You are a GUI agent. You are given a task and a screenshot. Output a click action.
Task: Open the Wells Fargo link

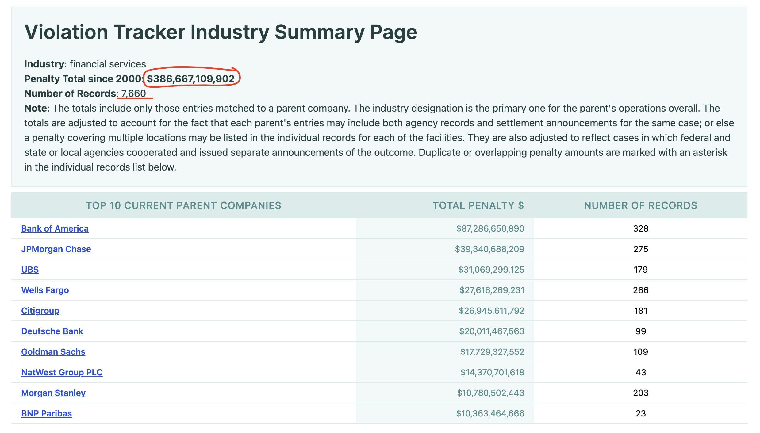coord(45,290)
